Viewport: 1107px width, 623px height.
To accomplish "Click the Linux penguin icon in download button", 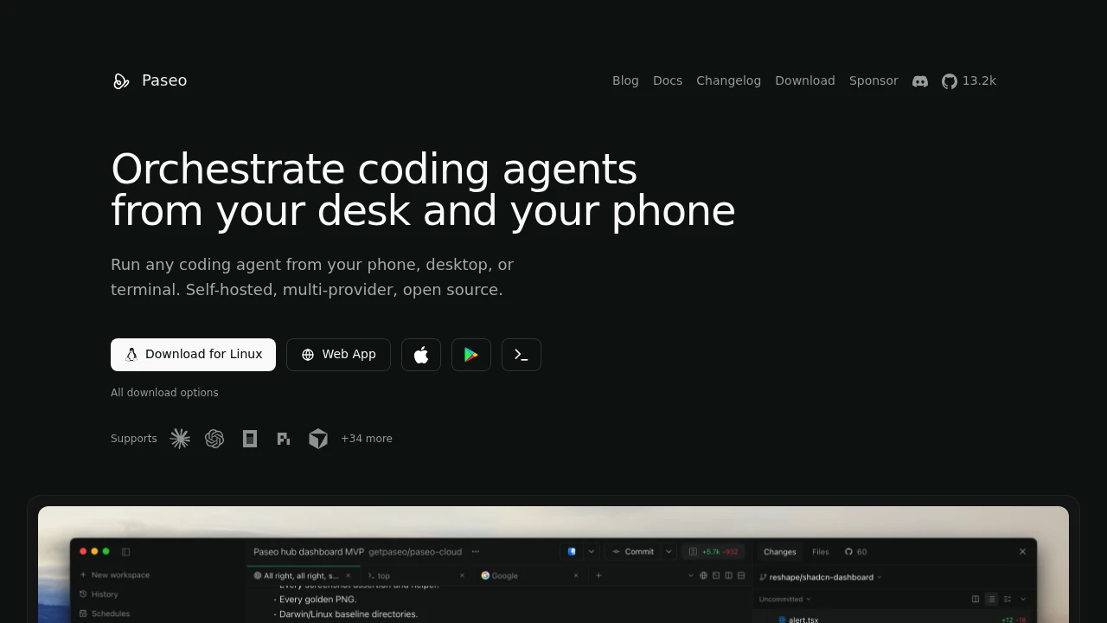I will 131,355.
